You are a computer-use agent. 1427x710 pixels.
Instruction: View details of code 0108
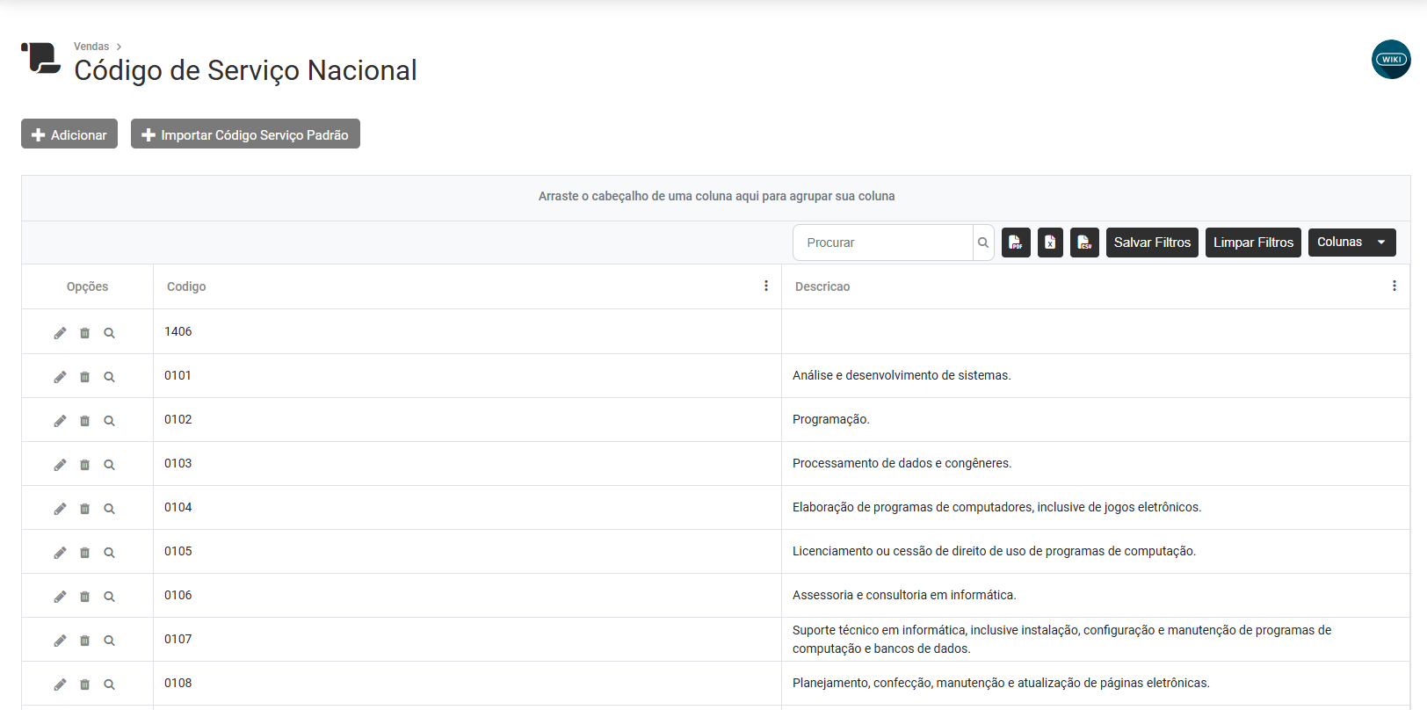point(109,685)
